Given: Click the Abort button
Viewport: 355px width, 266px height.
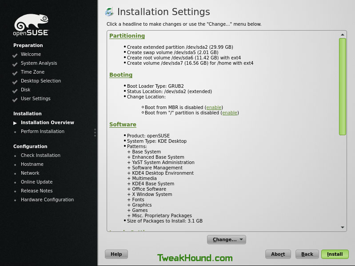Looking at the screenshot, I should coord(278,254).
